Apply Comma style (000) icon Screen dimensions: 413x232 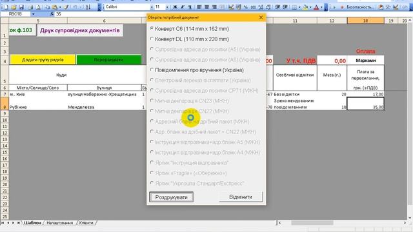[253, 7]
